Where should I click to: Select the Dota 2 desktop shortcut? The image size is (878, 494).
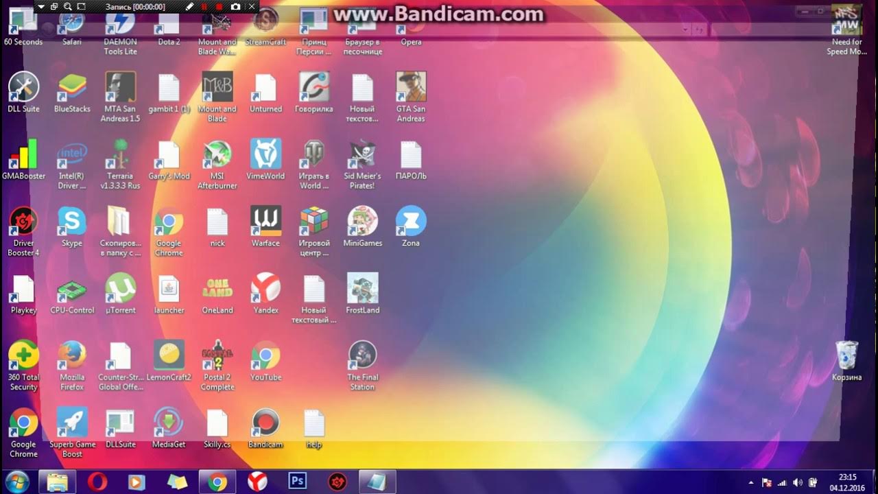tap(169, 28)
